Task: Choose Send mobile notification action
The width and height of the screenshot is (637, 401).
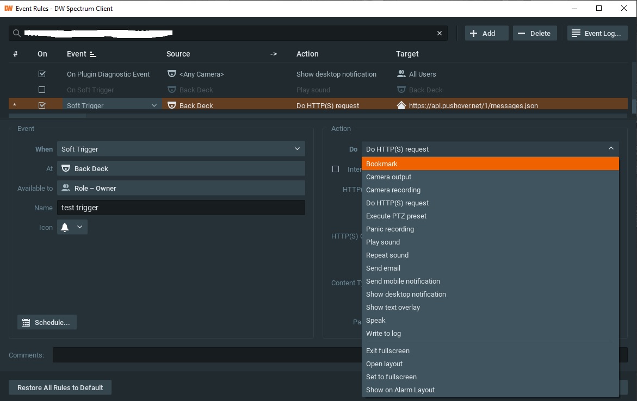Action: (x=403, y=281)
